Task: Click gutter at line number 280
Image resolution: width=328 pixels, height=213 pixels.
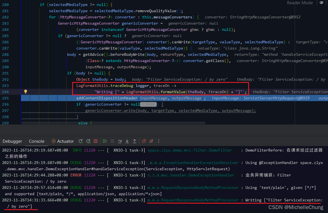Action: click(x=5, y=5)
